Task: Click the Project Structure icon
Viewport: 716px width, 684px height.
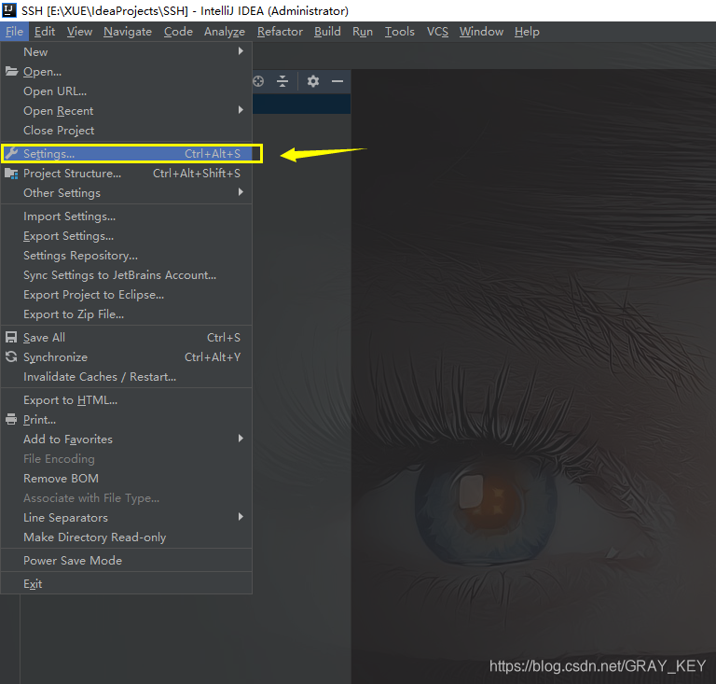Action: [x=11, y=174]
